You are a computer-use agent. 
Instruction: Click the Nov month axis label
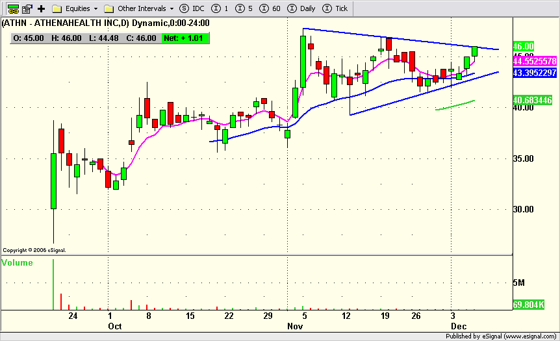click(295, 326)
